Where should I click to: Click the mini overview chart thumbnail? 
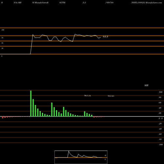tap(81, 157)
